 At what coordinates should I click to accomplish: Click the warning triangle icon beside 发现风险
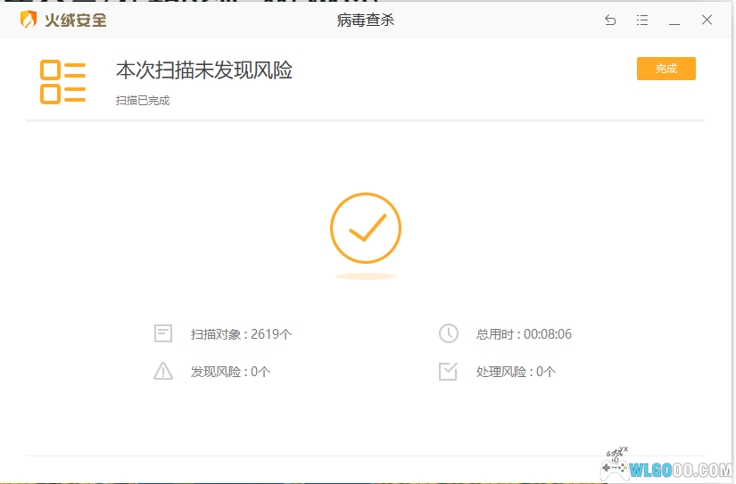point(162,372)
